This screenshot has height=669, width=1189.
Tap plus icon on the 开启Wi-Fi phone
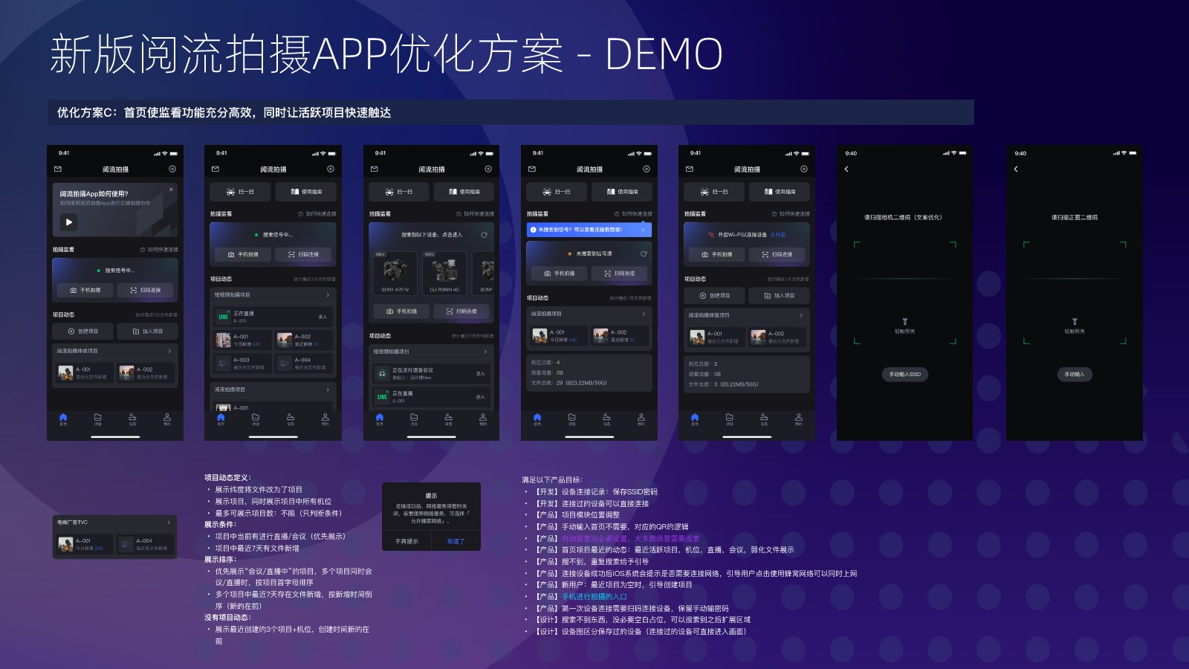804,169
